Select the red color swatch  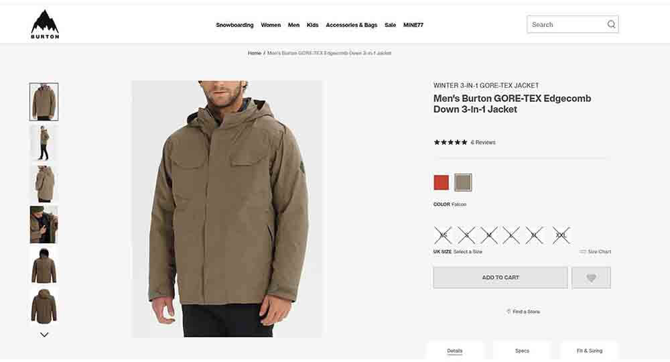442,182
